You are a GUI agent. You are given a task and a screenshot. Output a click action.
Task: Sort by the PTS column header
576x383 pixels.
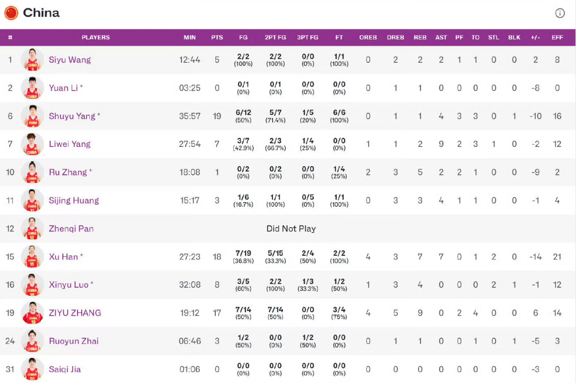pos(217,37)
